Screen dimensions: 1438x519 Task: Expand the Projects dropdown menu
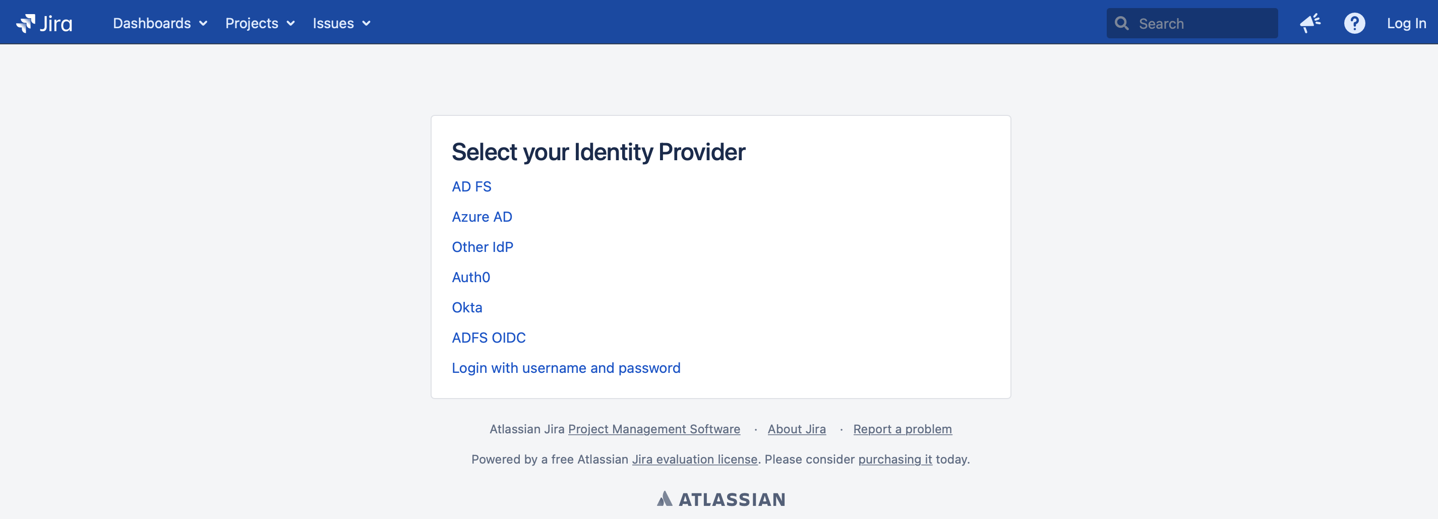(260, 24)
